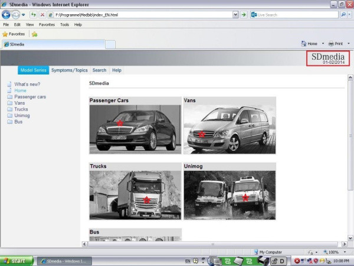Open the Vans folder in sidebar
Screen dimensions: 354x266
(19, 103)
